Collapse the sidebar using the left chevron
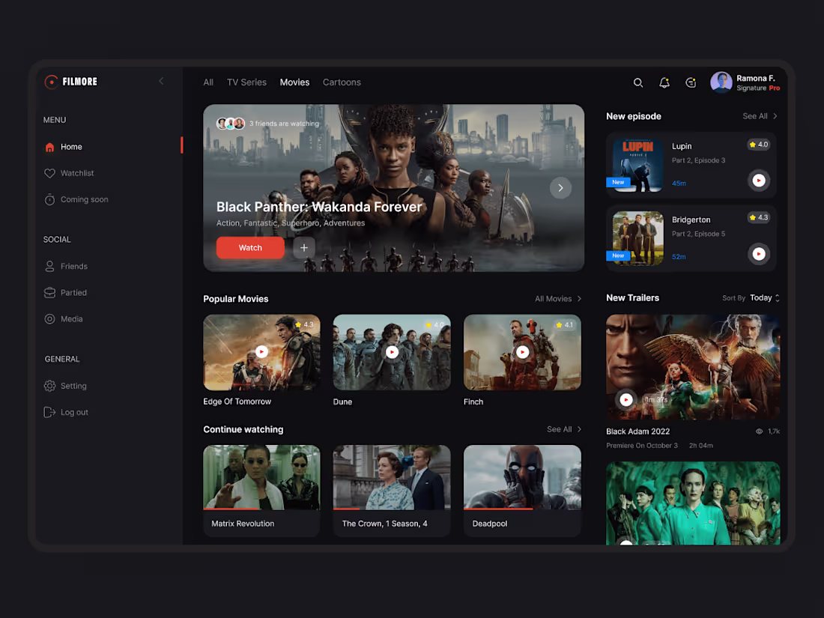The width and height of the screenshot is (824, 618). click(161, 81)
